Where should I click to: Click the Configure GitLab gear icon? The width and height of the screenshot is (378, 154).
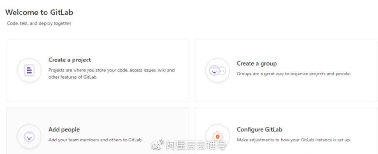217,137
